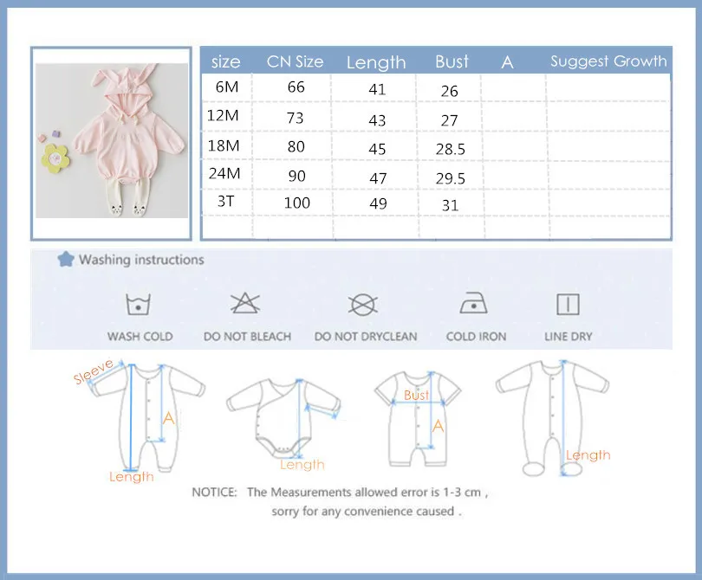Click the footed sleeper measurement diagram
This screenshot has height=580, width=702.
tap(552, 418)
